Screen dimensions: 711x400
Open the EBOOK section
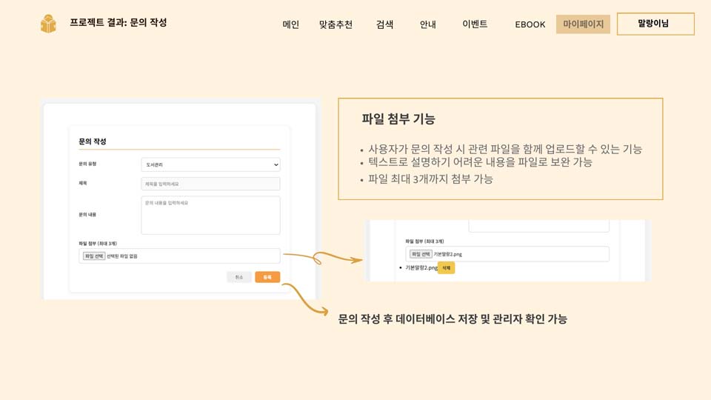(x=530, y=24)
